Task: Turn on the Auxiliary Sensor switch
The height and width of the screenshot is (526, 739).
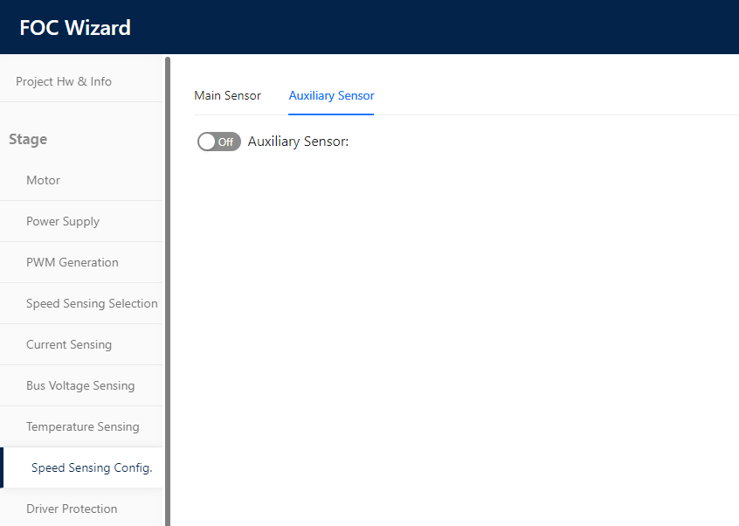Action: tap(218, 142)
